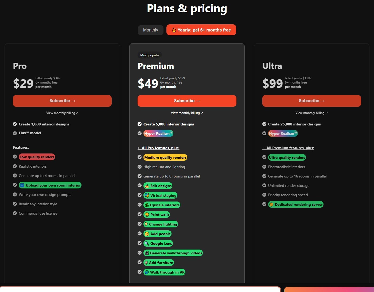The height and width of the screenshot is (292, 374).
Task: Click the Upload your own room interior badge
Action: [x=50, y=185]
